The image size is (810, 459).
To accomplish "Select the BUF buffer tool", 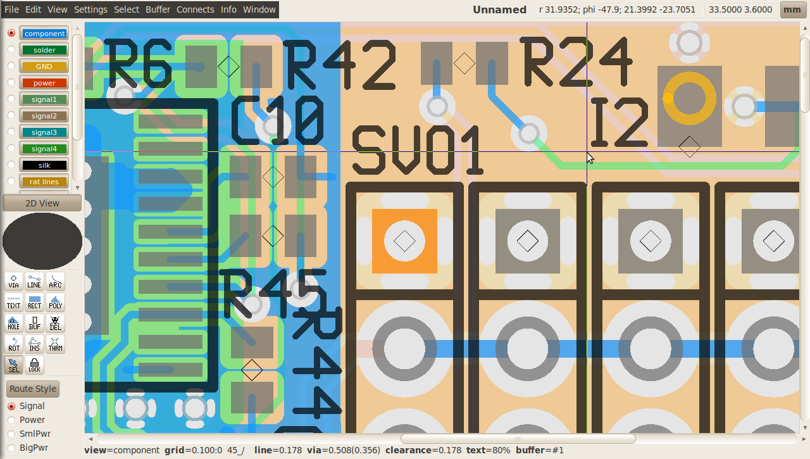I will click(x=34, y=323).
